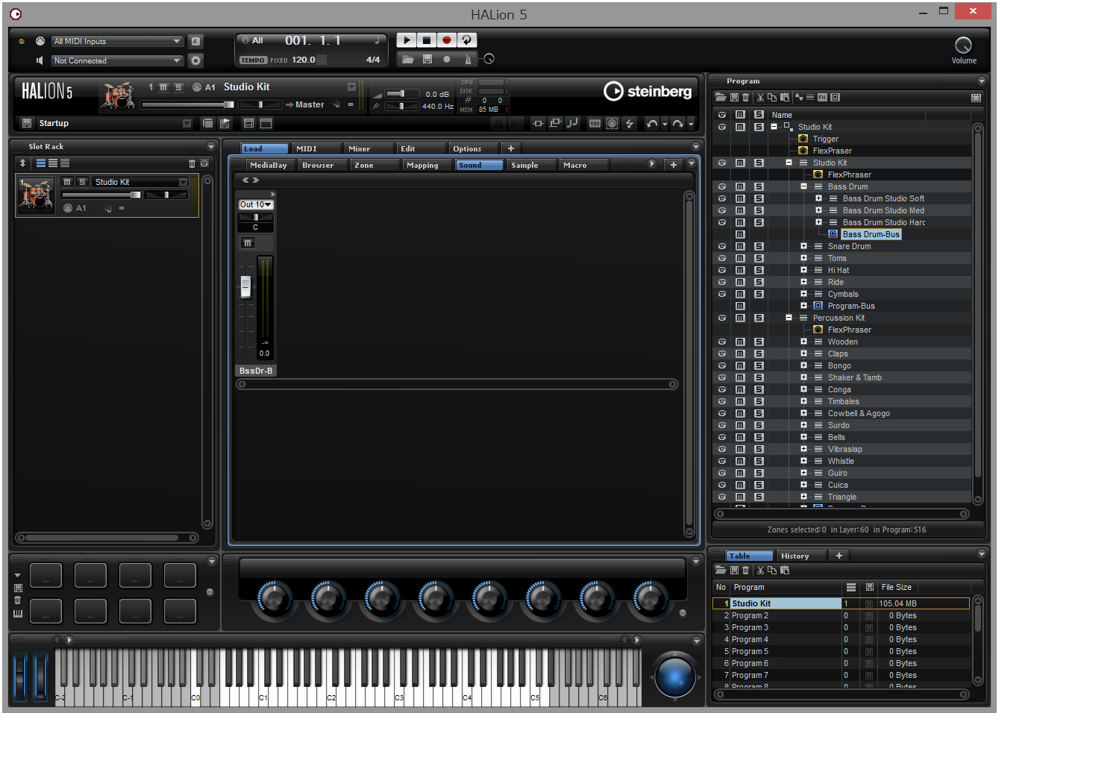This screenshot has width=1119, height=757.
Task: Turn the first quick control knob
Action: pyautogui.click(x=275, y=599)
